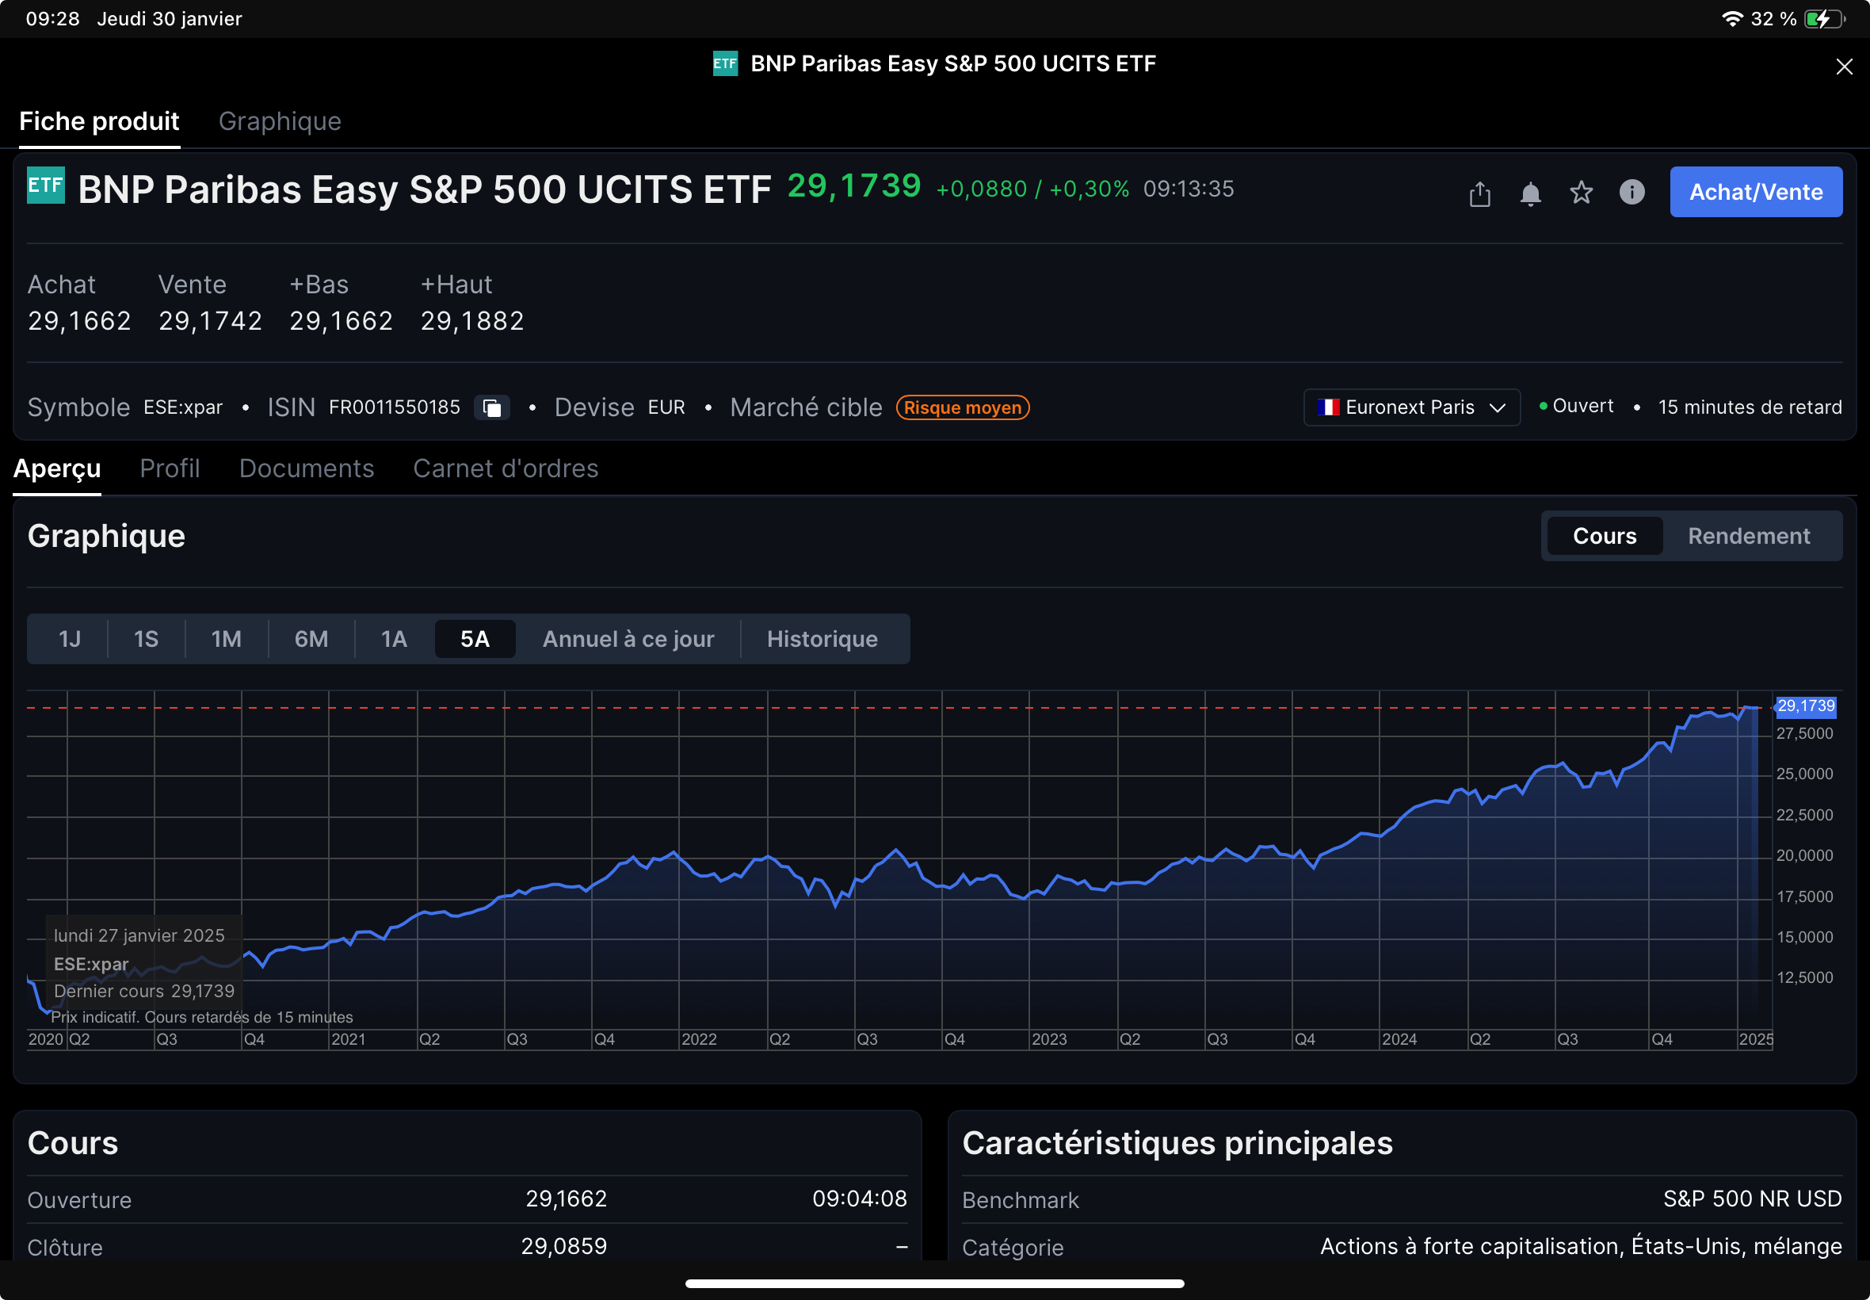Add ETF to favorites with star icon
The image size is (1870, 1300).
pos(1580,193)
